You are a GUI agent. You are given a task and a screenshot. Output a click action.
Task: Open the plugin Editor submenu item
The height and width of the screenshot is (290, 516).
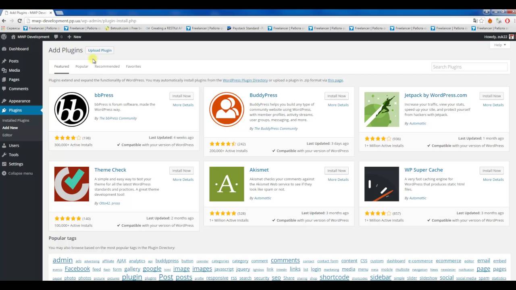(7, 135)
